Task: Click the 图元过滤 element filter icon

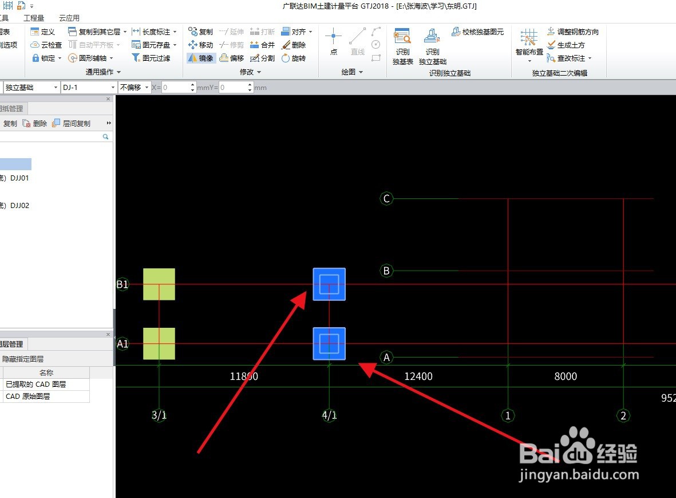Action: pyautogui.click(x=136, y=58)
